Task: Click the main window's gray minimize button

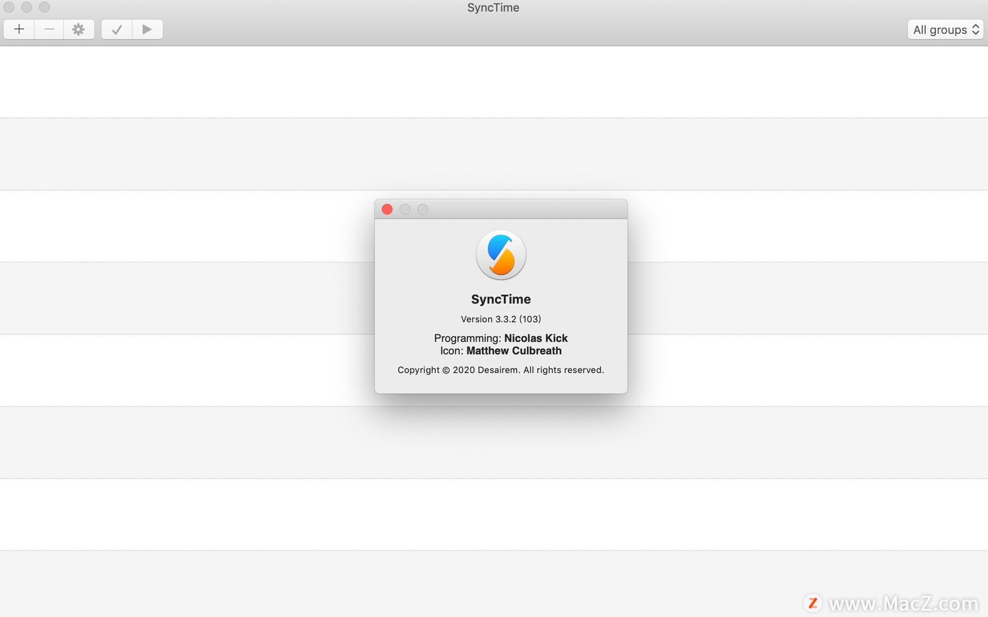Action: point(27,7)
